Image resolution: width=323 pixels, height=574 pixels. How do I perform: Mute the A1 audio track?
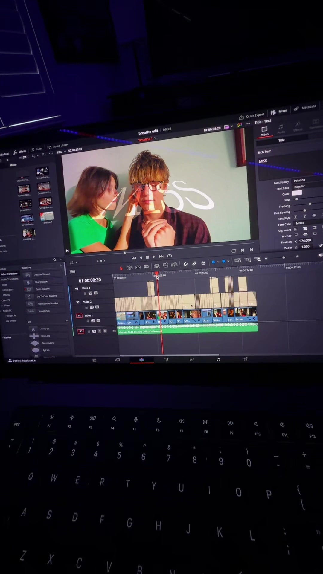coord(105,331)
